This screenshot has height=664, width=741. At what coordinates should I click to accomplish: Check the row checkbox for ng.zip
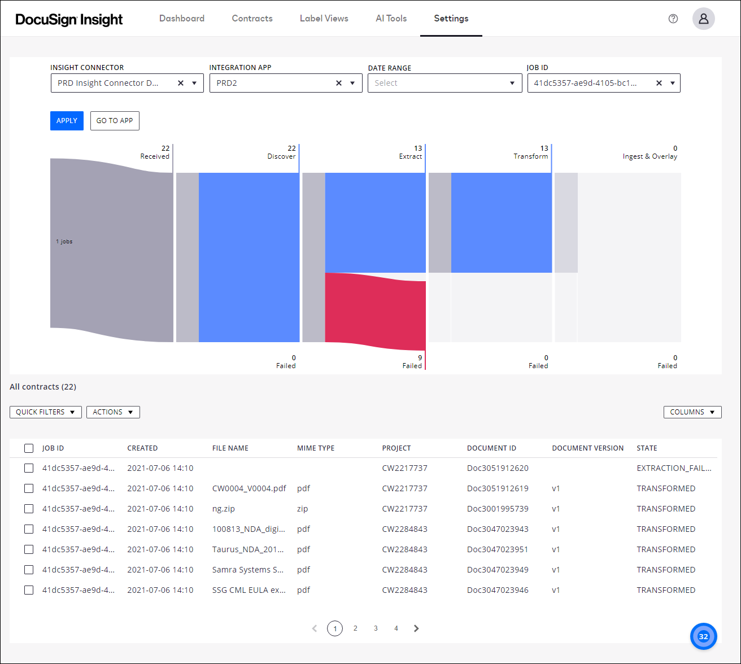(x=29, y=509)
